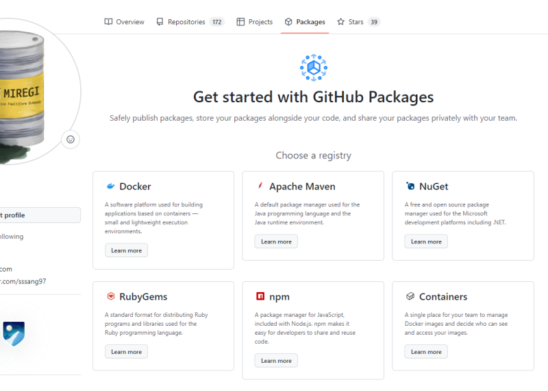Open Learn more for NuGet

point(426,241)
